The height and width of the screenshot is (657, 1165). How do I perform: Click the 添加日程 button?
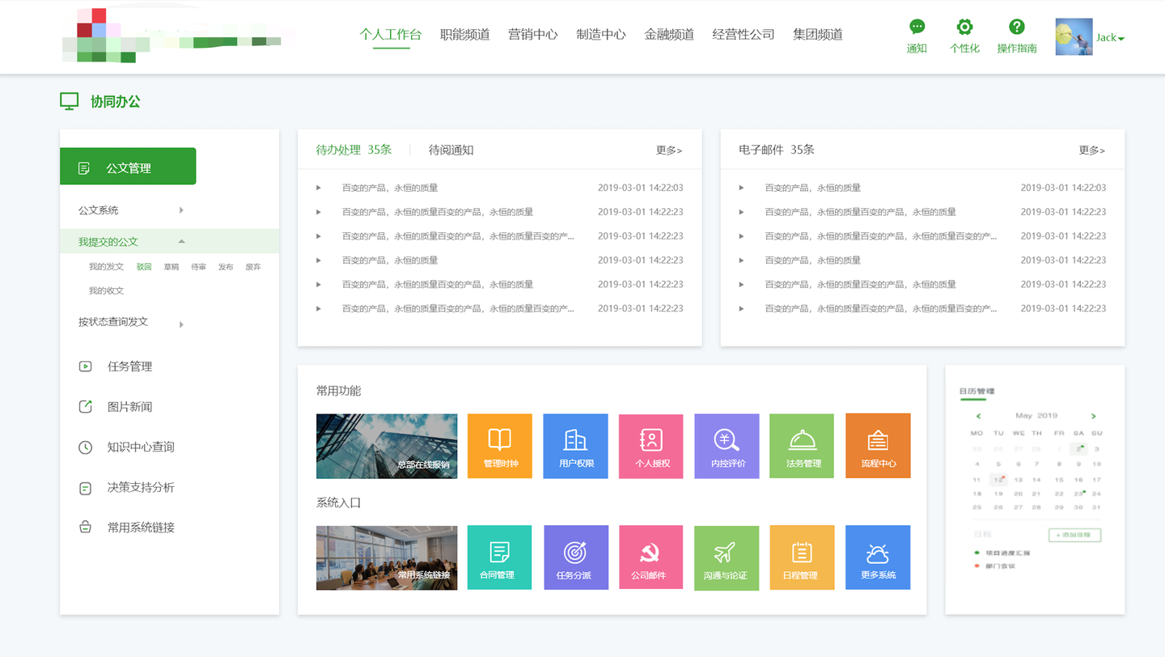[x=1074, y=535]
